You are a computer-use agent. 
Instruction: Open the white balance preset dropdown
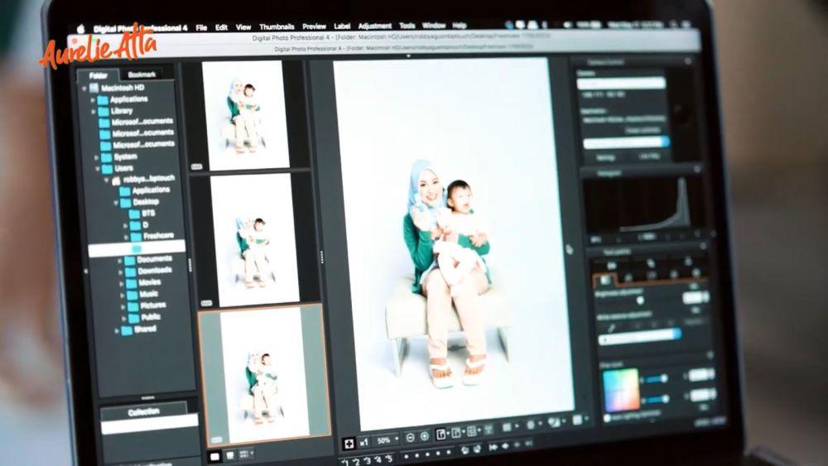coord(639,336)
